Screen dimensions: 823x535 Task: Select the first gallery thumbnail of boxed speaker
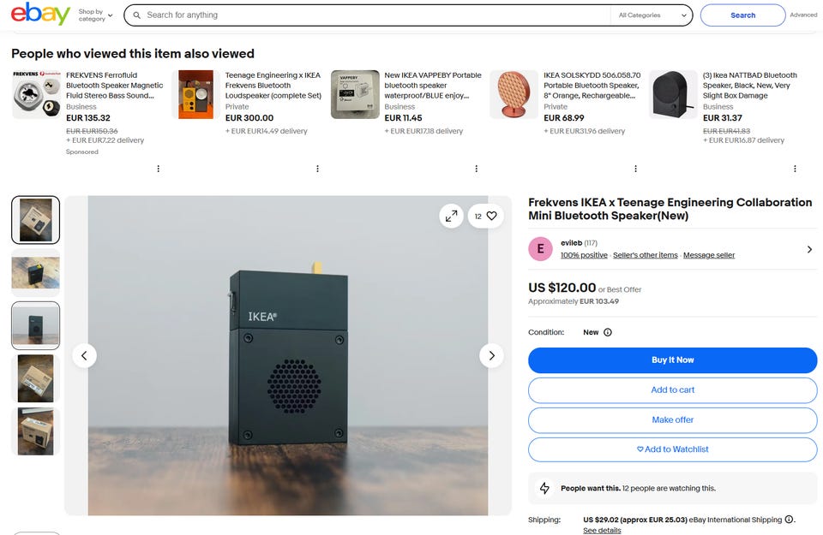click(x=36, y=220)
